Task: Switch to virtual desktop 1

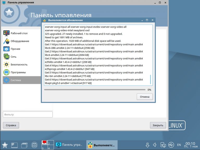Action: (x=45, y=143)
